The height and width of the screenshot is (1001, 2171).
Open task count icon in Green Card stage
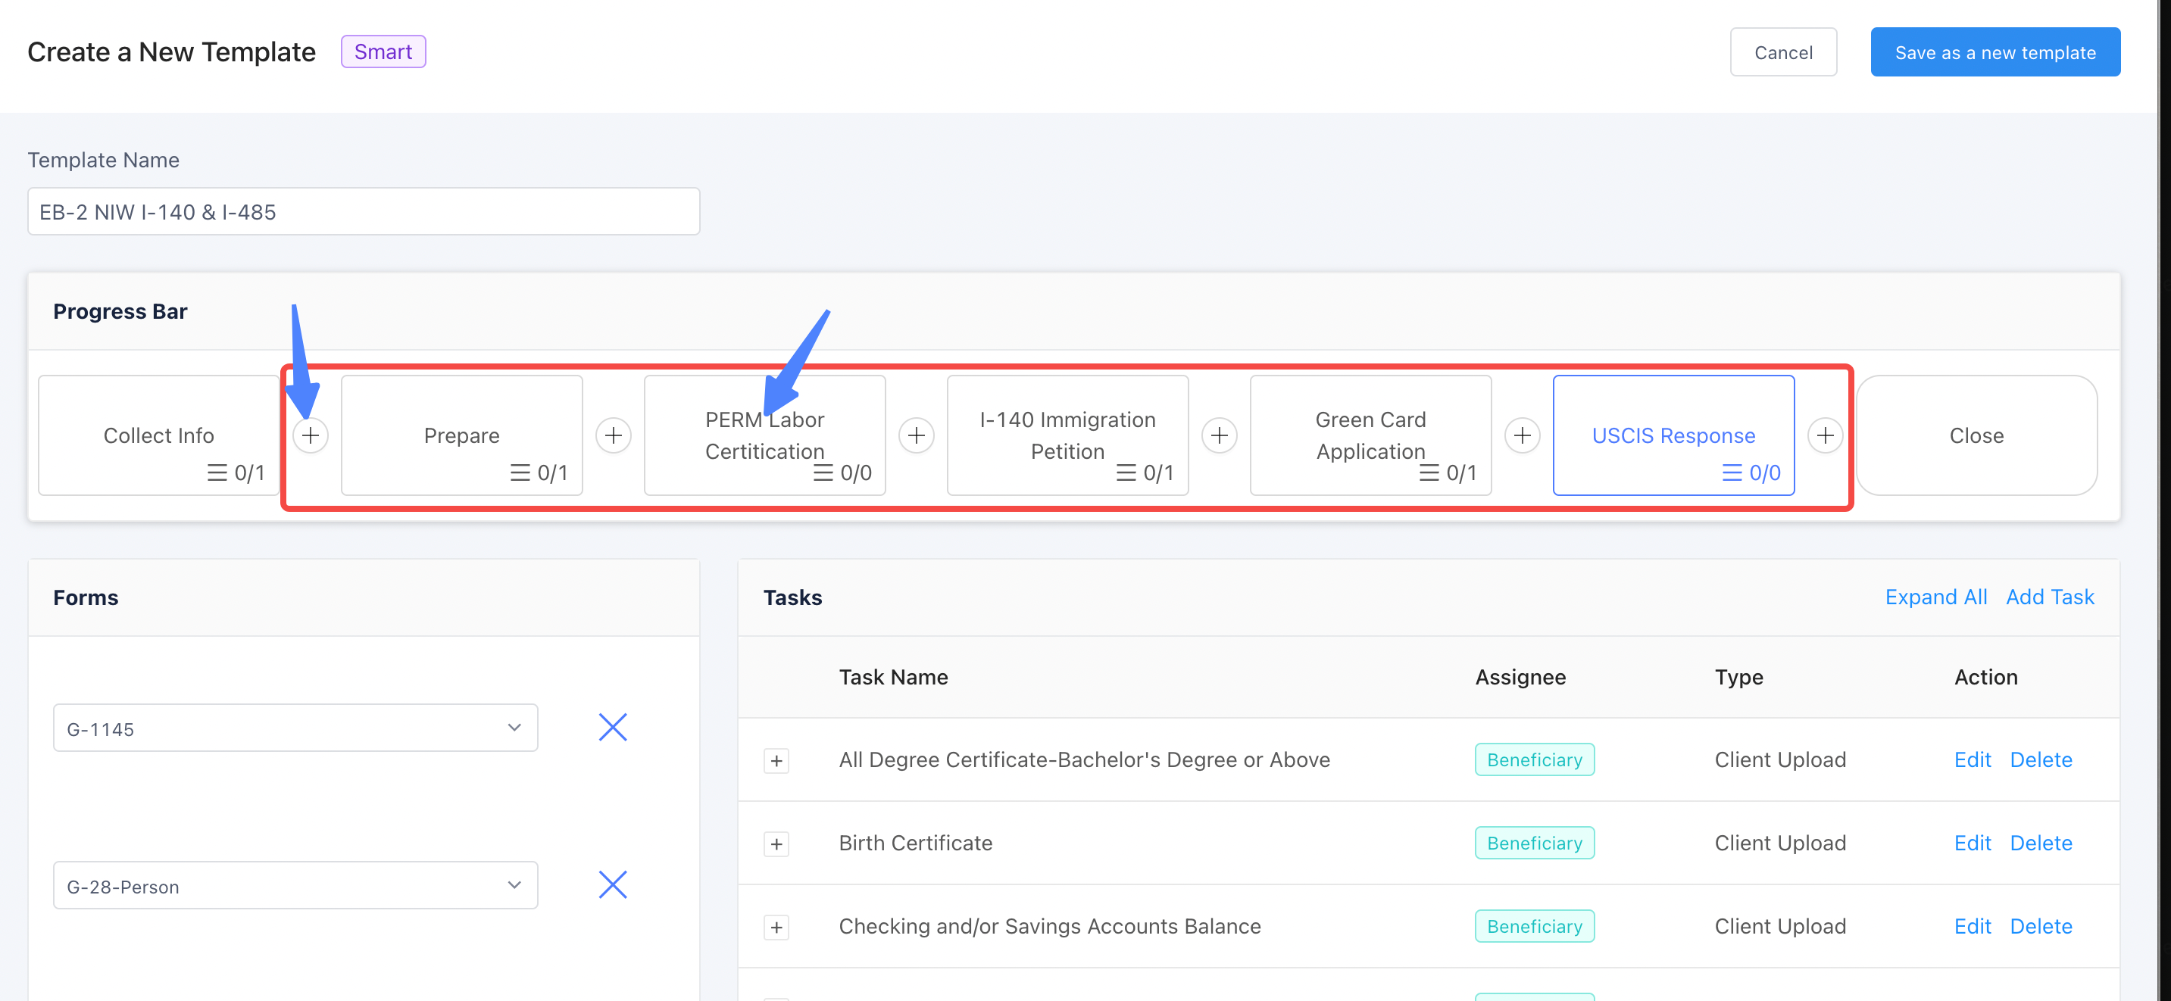pos(1429,472)
